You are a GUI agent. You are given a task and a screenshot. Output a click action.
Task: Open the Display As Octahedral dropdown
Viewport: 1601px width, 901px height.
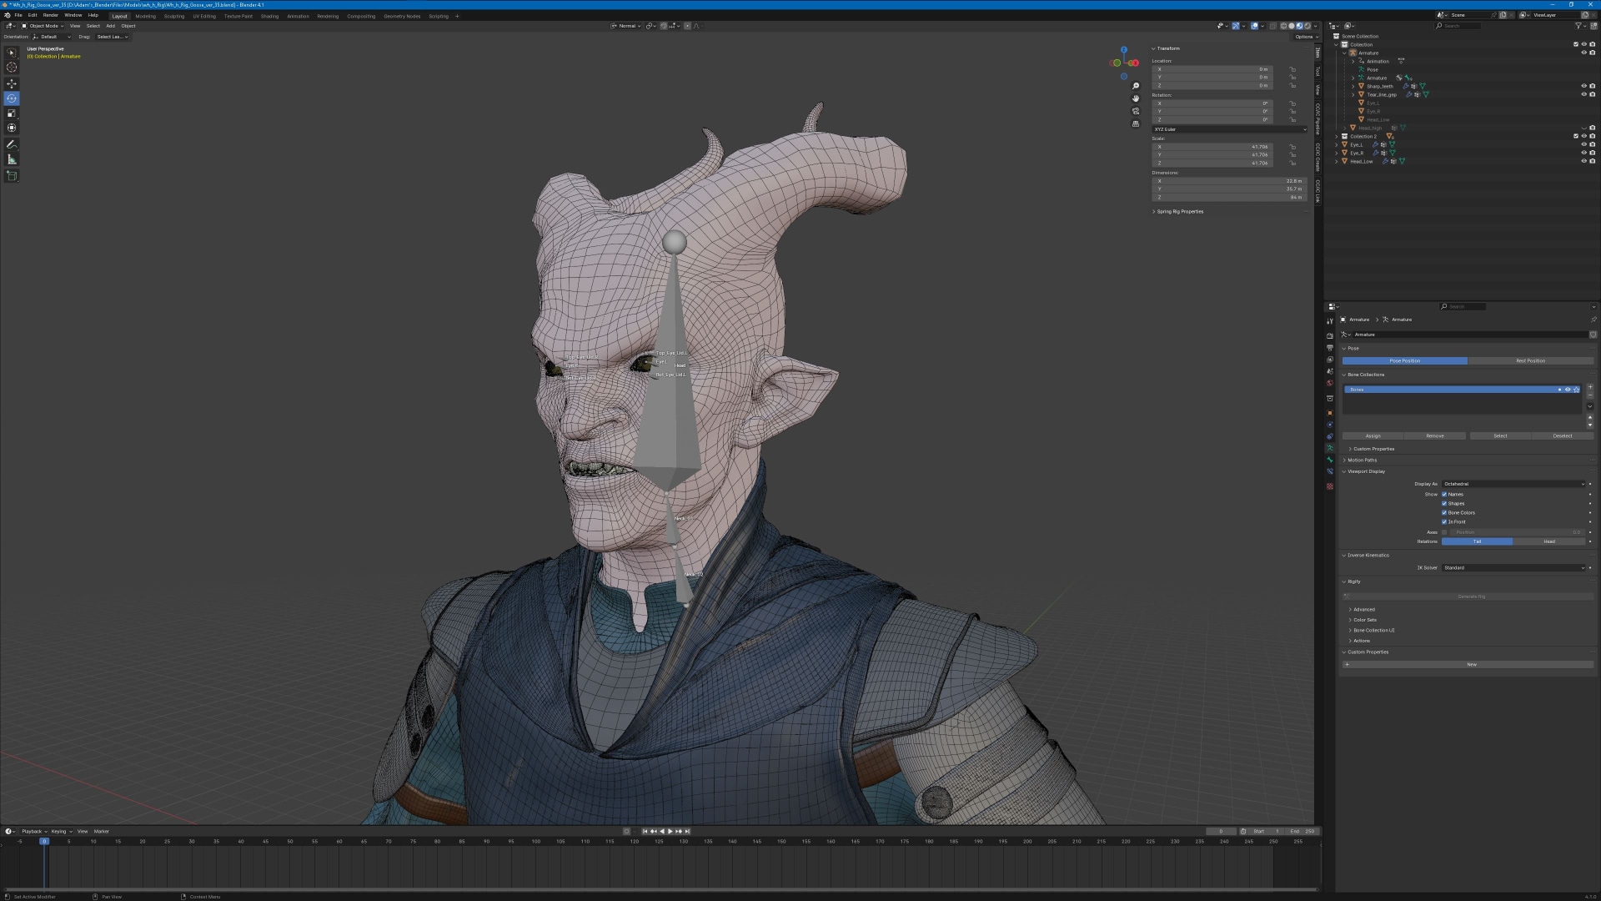tap(1513, 484)
